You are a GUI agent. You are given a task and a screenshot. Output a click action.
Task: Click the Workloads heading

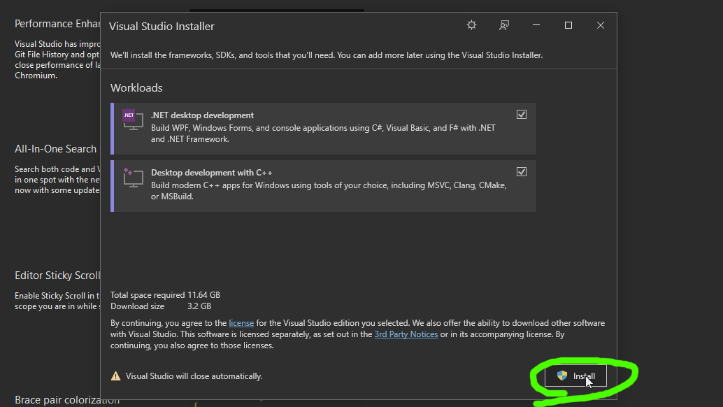point(136,88)
